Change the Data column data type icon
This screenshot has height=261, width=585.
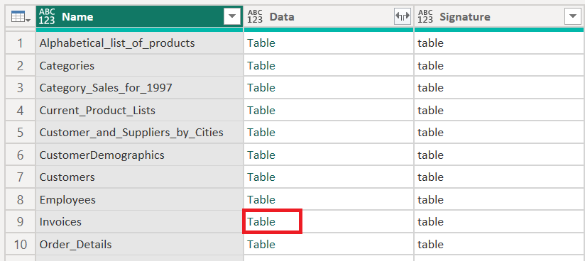(255, 16)
